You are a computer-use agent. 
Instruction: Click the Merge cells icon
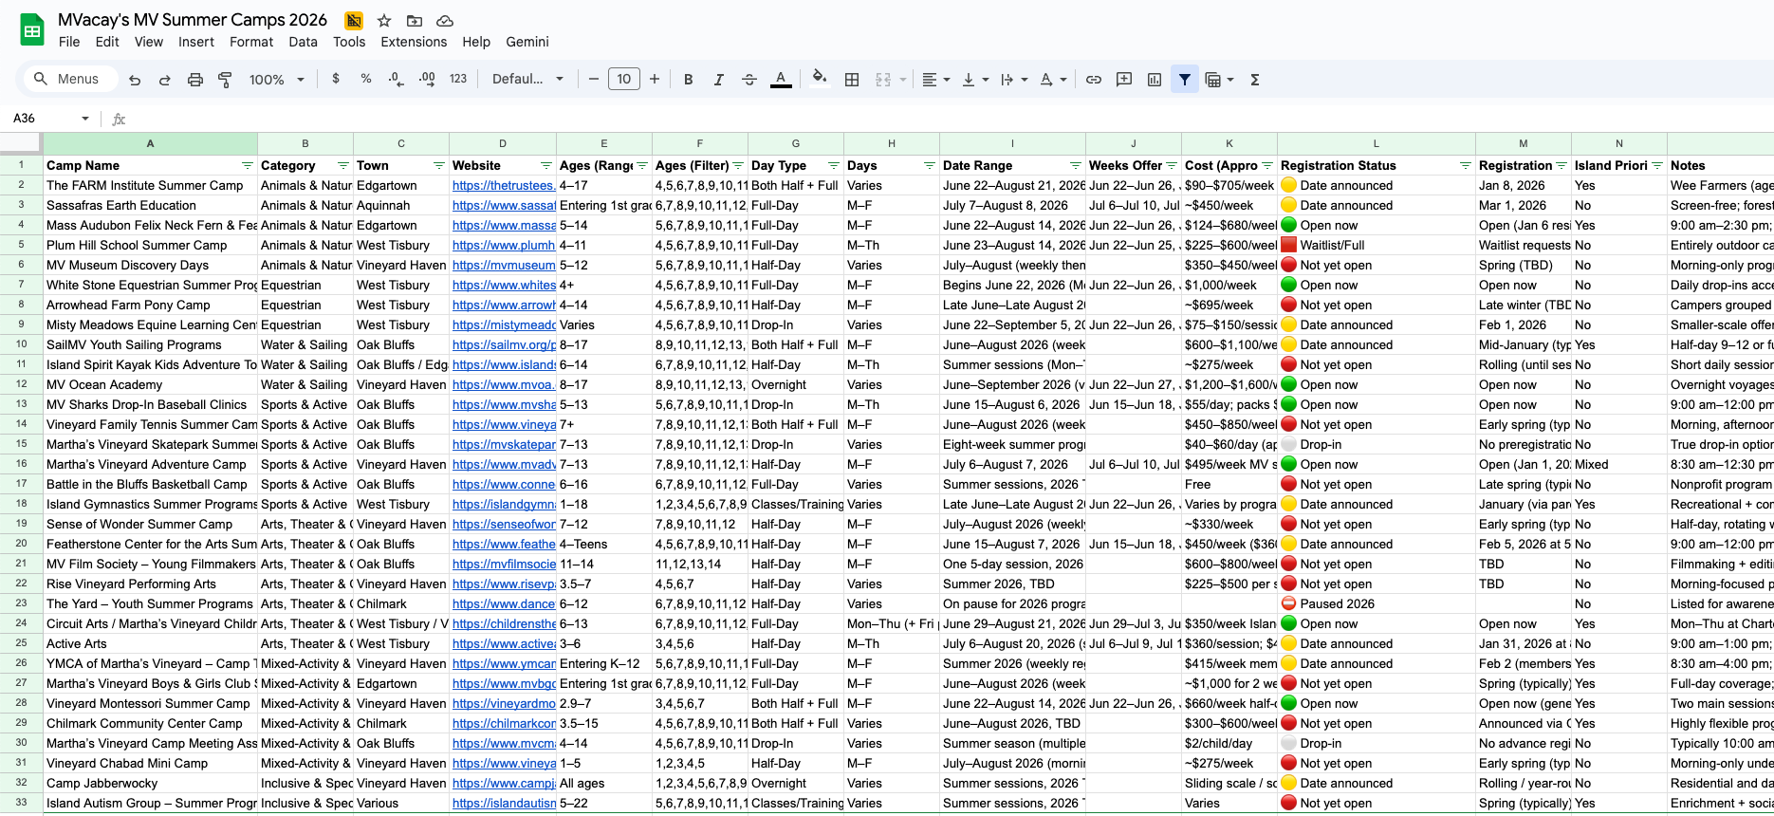coord(883,80)
